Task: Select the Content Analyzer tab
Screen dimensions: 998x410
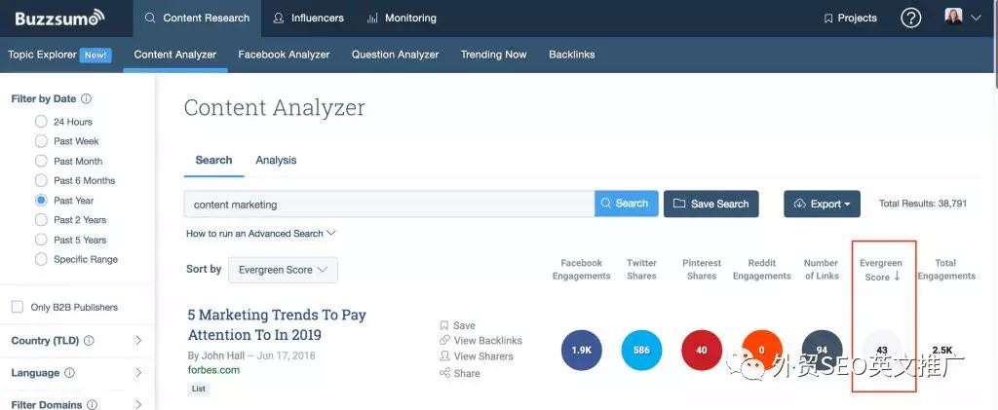Action: pyautogui.click(x=175, y=55)
